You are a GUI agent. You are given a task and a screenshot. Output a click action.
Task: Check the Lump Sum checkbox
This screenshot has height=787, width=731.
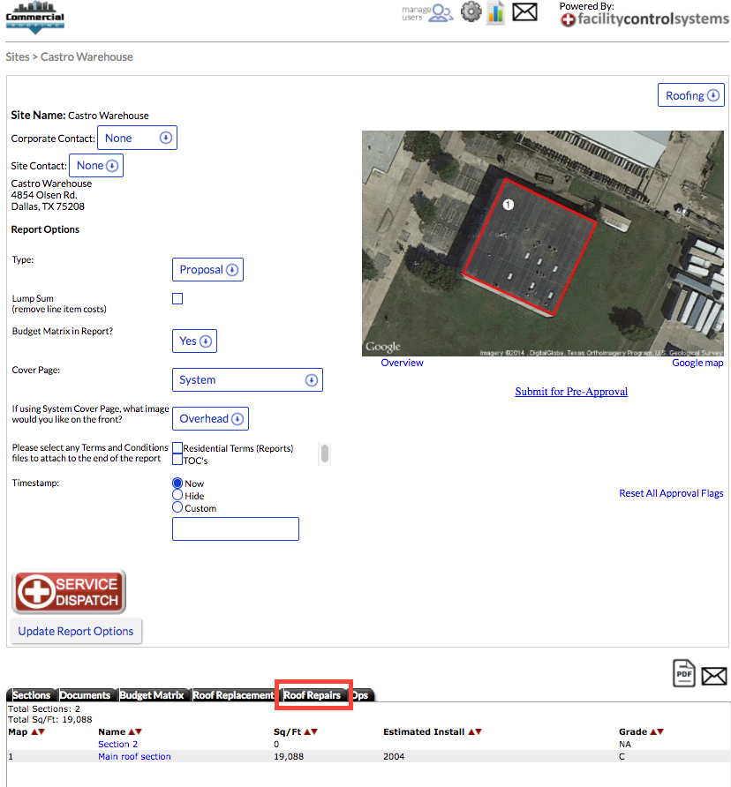tap(177, 298)
